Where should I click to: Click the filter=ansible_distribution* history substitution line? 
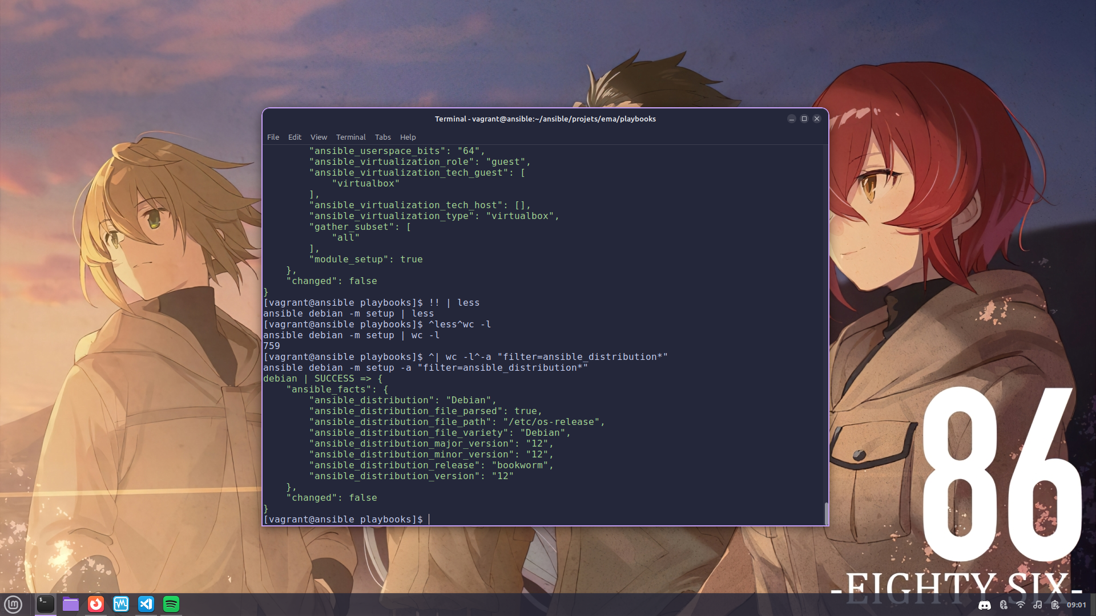[x=466, y=356]
